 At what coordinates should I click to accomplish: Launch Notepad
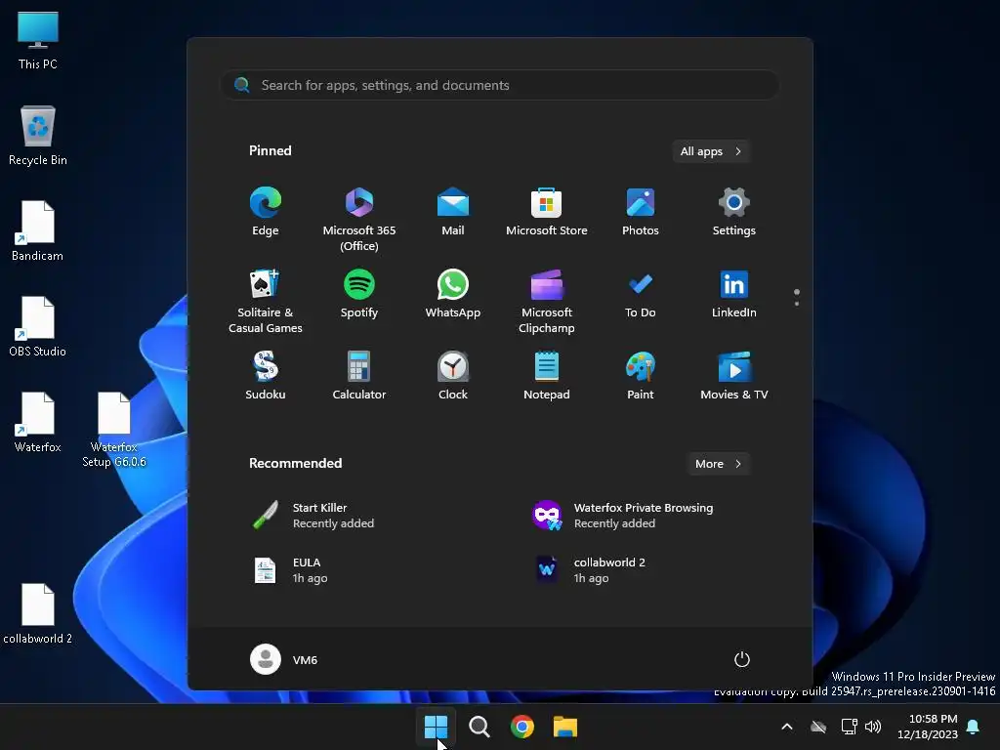[x=547, y=376]
